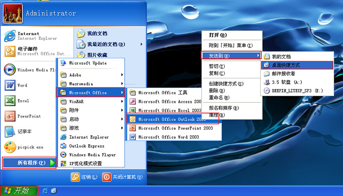Click Internet Explorer icon in programs list
343x196 pixels.
(x=63, y=137)
